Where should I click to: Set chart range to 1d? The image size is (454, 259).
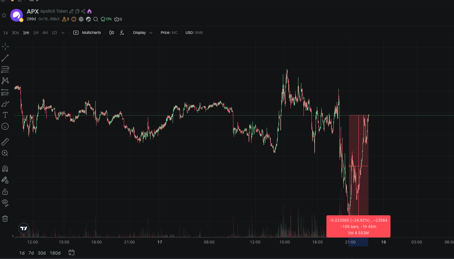22,253
